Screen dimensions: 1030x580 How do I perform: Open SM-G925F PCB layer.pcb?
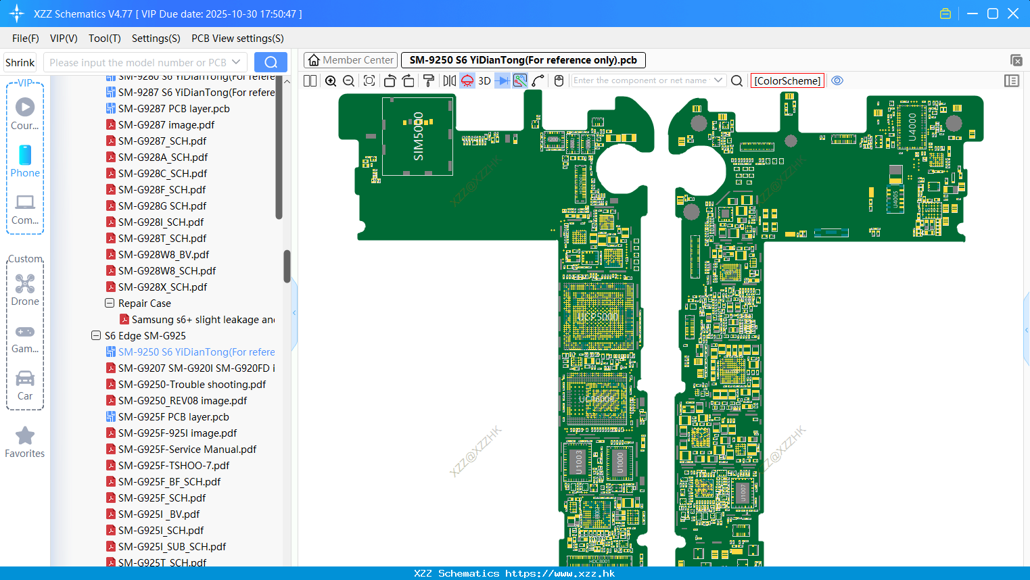174,416
